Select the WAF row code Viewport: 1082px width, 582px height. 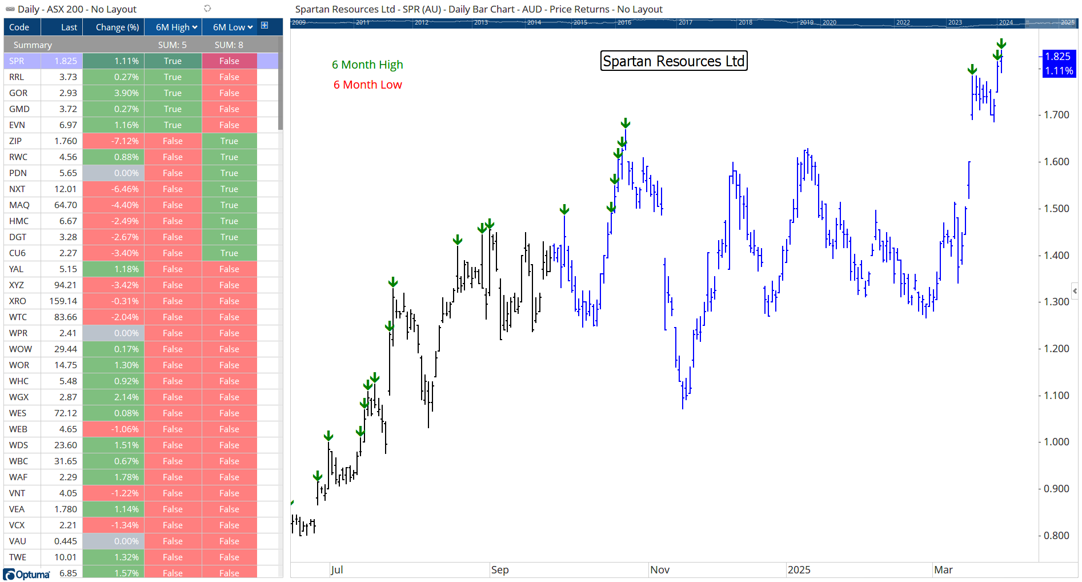click(22, 477)
